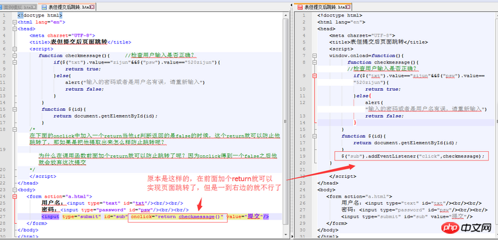Screen dimensions: 498x240
Task: Collapse function $(id) fold on left line 15
Action: click(14, 109)
